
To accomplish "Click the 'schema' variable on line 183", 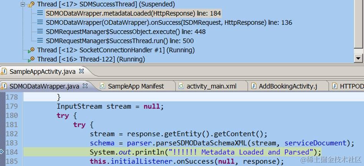I will [102, 143].
